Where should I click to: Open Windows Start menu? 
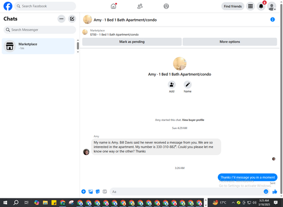[x=5, y=202]
